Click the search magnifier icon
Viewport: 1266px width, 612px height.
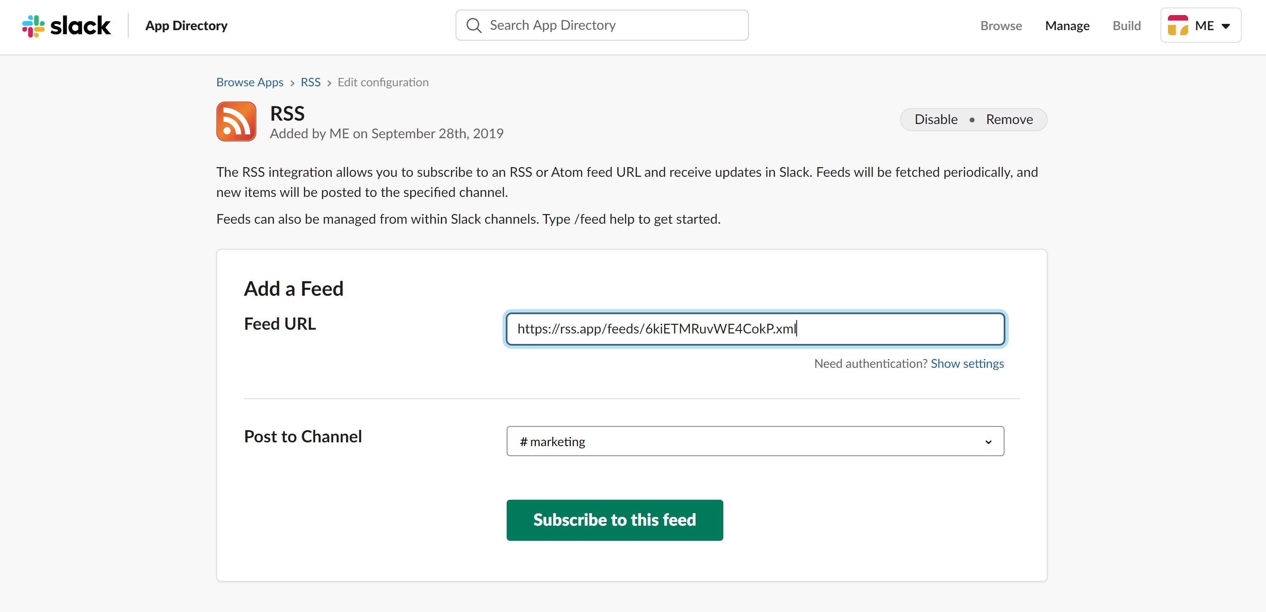[x=474, y=26]
